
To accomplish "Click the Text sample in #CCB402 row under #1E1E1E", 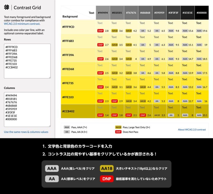I will click(185, 108).
